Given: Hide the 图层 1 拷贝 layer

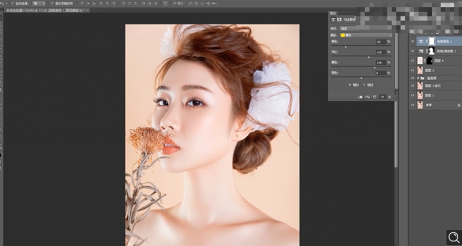Looking at the screenshot, I should 412,86.
